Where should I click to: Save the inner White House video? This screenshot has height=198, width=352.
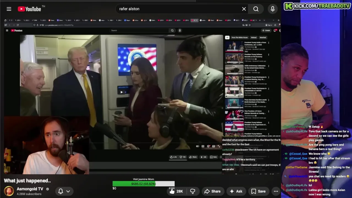tap(213, 157)
